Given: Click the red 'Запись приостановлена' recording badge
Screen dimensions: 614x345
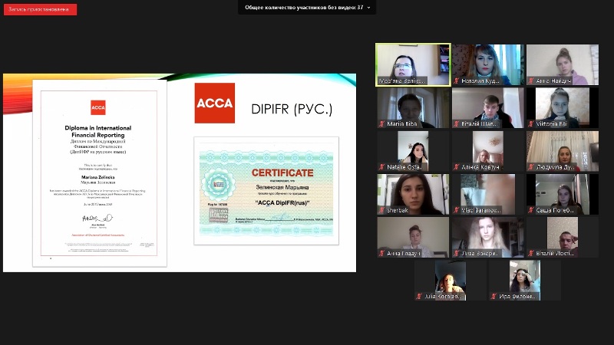Looking at the screenshot, I should (x=41, y=9).
